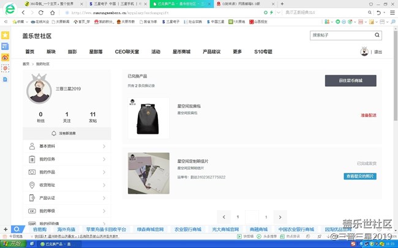
Task: Switch to 三星电子 中国 browser tab
Action: point(118,4)
